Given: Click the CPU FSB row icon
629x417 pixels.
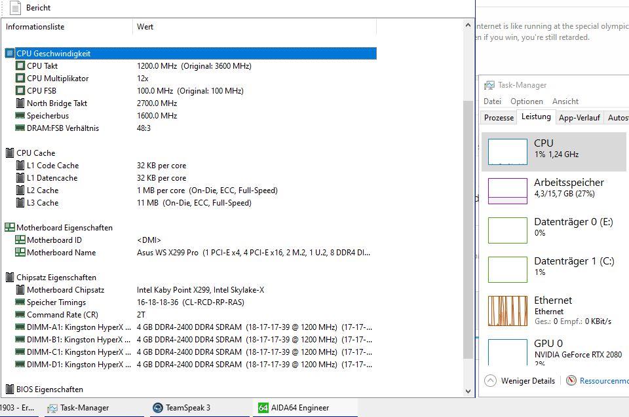Looking at the screenshot, I should 20,90.
